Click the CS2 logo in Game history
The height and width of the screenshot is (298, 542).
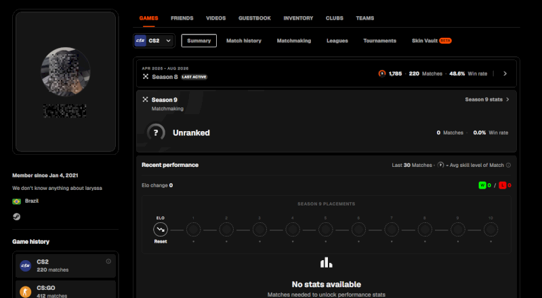(x=25, y=266)
